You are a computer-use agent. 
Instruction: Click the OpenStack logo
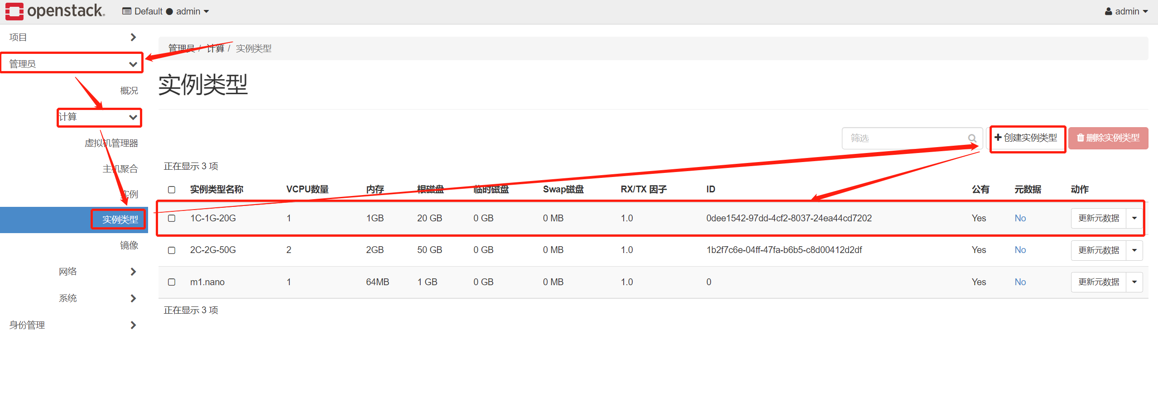point(54,11)
